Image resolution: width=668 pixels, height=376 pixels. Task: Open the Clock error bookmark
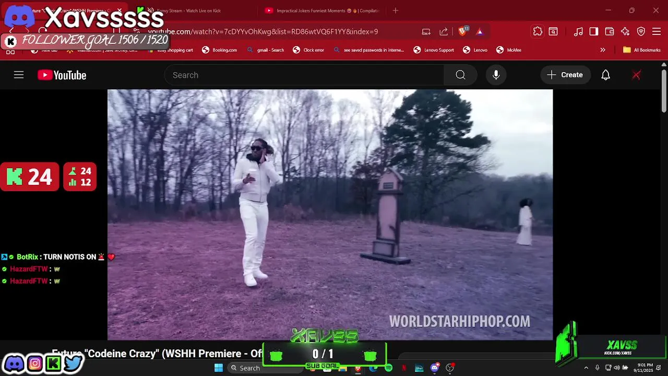pos(308,50)
